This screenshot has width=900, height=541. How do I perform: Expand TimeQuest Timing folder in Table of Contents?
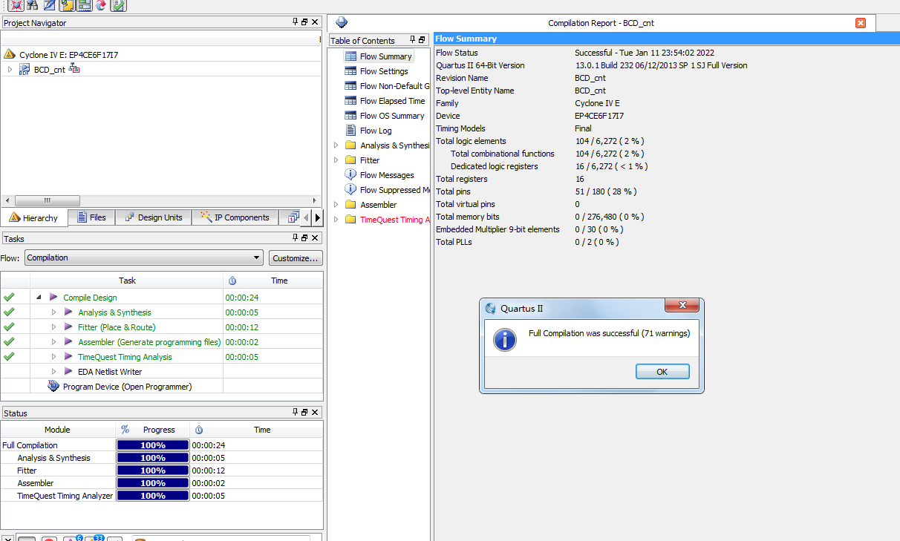tap(336, 219)
